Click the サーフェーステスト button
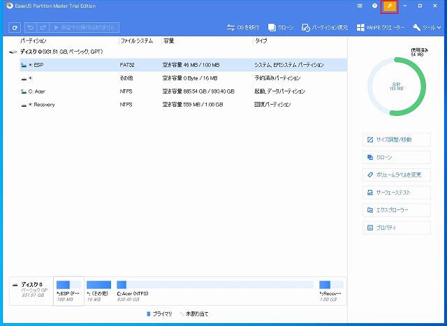The image size is (447, 326). click(396, 193)
